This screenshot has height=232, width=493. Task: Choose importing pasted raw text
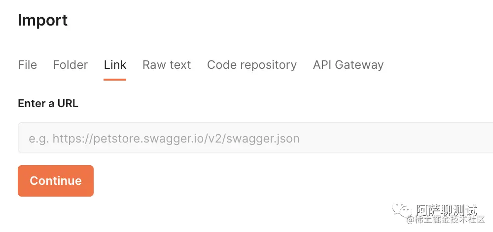[x=167, y=65]
